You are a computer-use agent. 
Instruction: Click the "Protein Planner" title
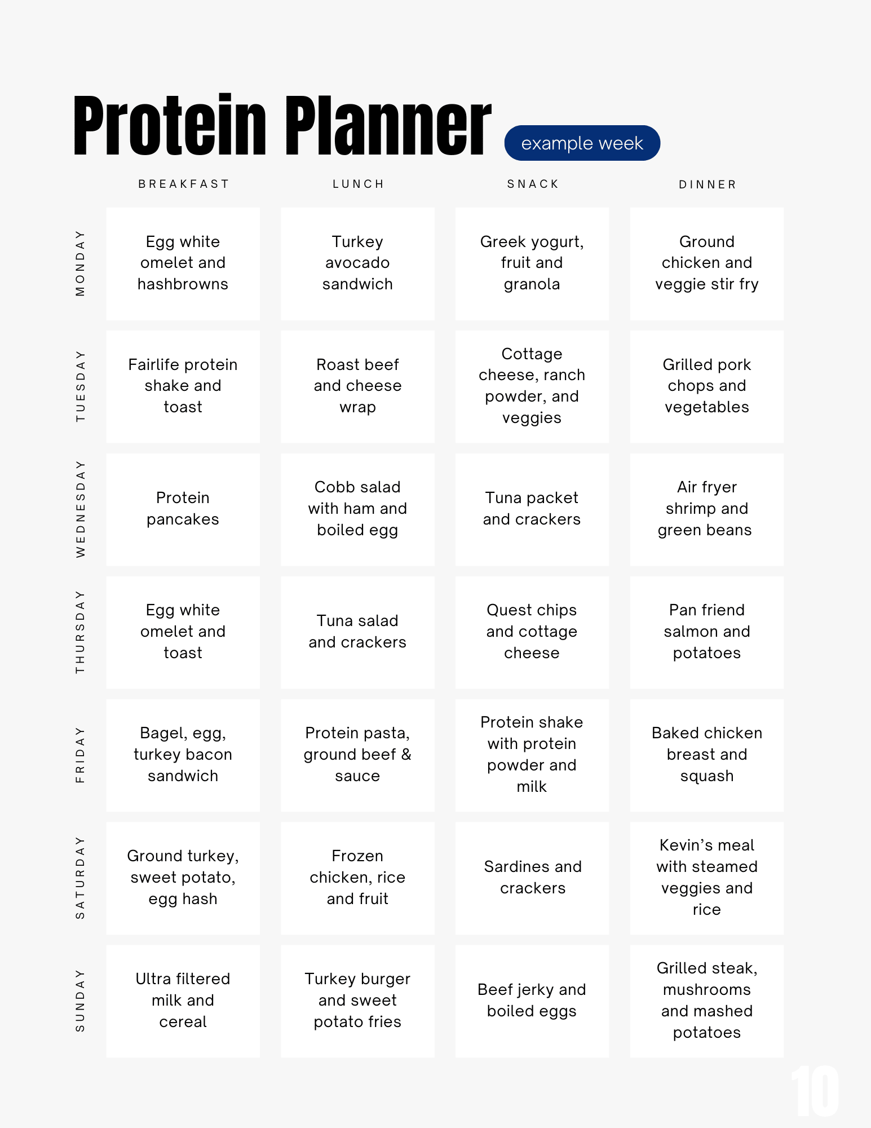282,125
